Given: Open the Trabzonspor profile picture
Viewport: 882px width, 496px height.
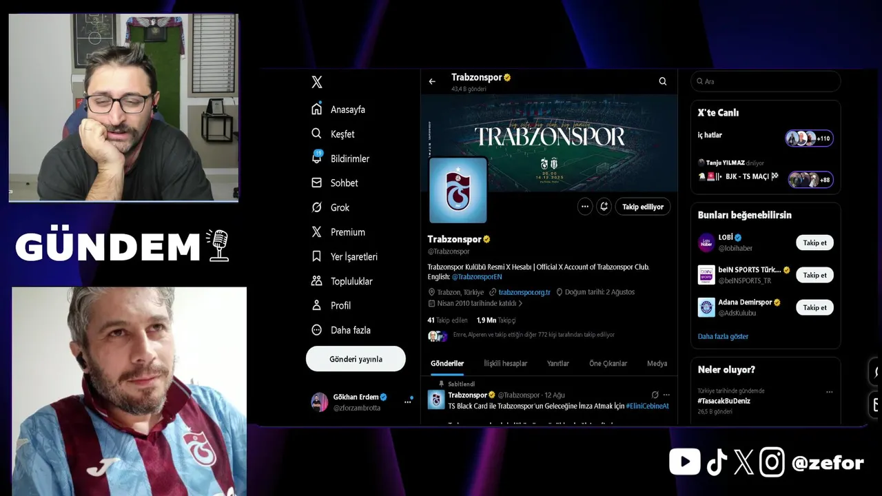Looking at the screenshot, I should (x=458, y=190).
